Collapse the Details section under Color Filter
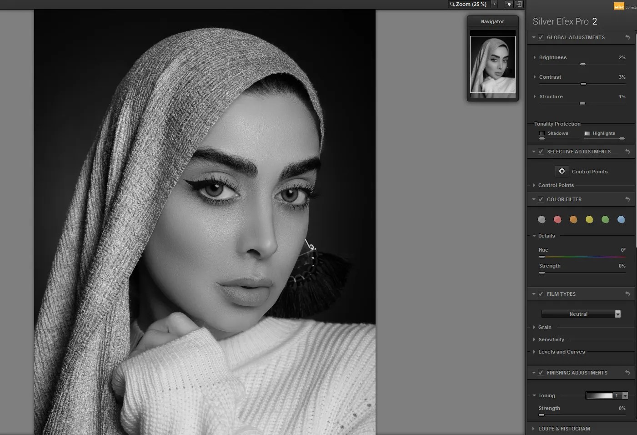Image resolution: width=637 pixels, height=435 pixels. point(534,236)
